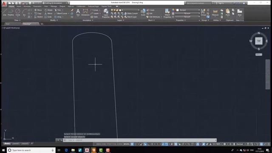Viewport: 272px width, 153px height.
Task: Activate the Stretch command
Action: coord(38,17)
